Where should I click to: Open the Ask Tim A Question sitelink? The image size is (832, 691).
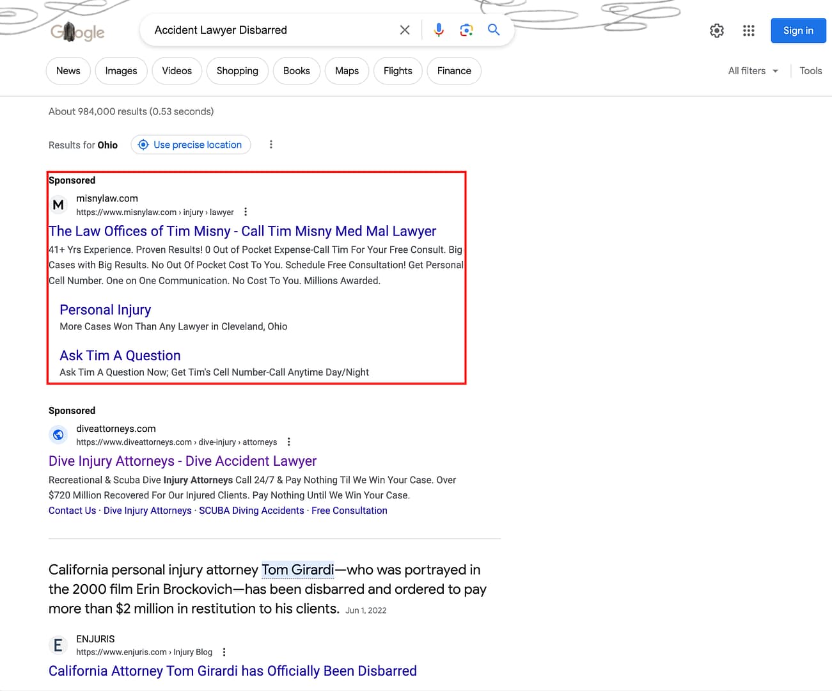pos(120,356)
